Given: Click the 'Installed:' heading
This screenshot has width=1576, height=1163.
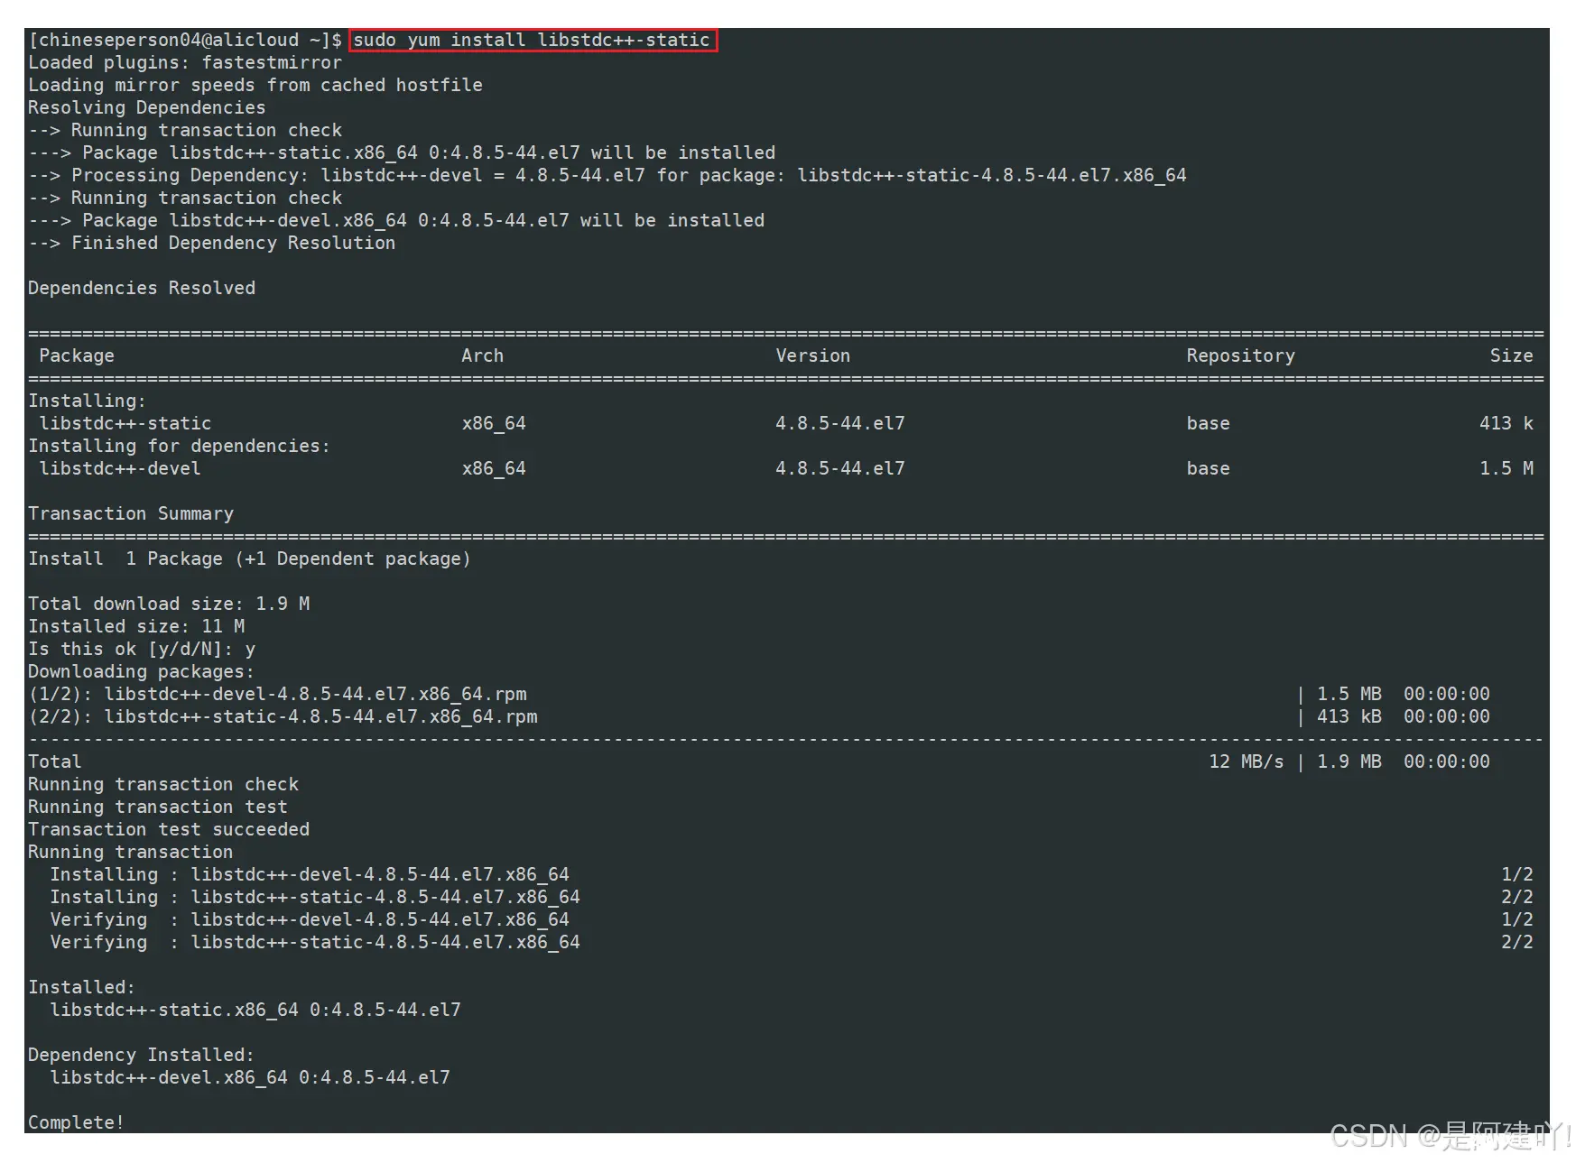Looking at the screenshot, I should (x=81, y=987).
